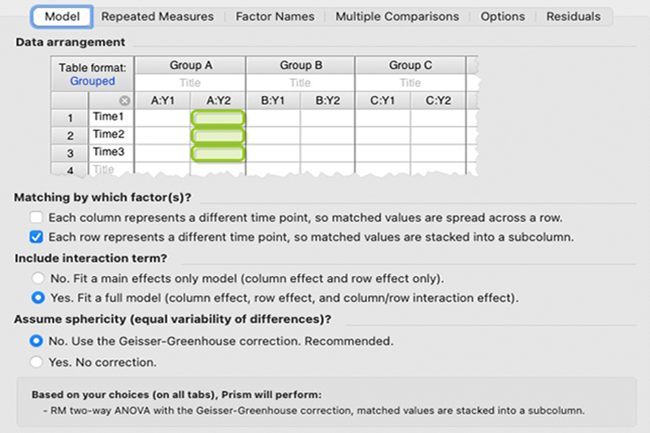
Task: Go to the Multiple Comparisons tab
Action: pos(396,16)
